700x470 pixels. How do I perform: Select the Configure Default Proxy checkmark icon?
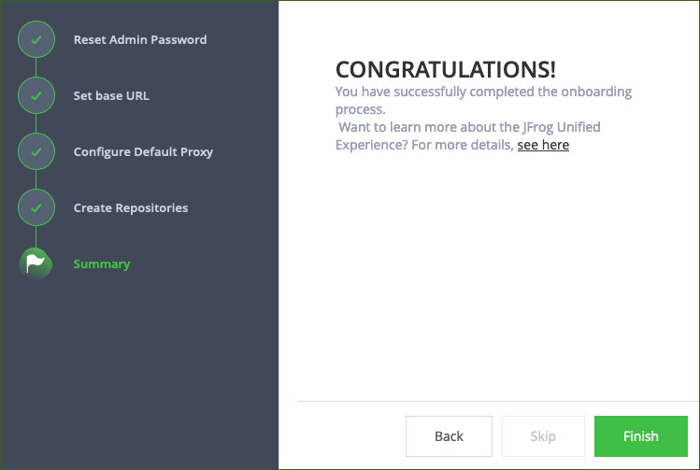click(36, 151)
